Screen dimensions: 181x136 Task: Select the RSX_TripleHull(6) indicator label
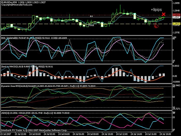pos(9,38)
